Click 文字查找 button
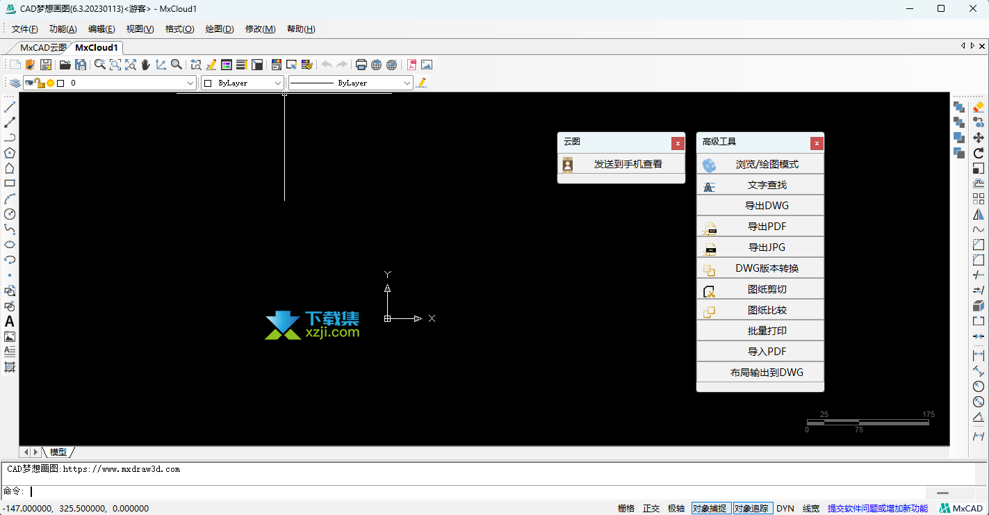 tap(760, 185)
